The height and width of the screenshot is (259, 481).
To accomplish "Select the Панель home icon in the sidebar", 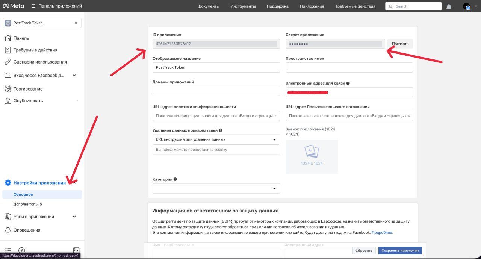I will click(8, 38).
